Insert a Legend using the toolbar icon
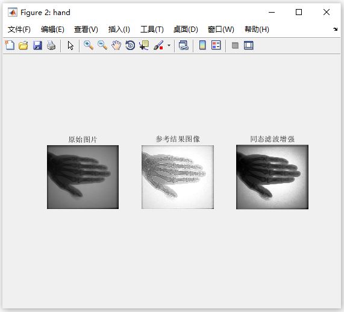 pyautogui.click(x=216, y=45)
